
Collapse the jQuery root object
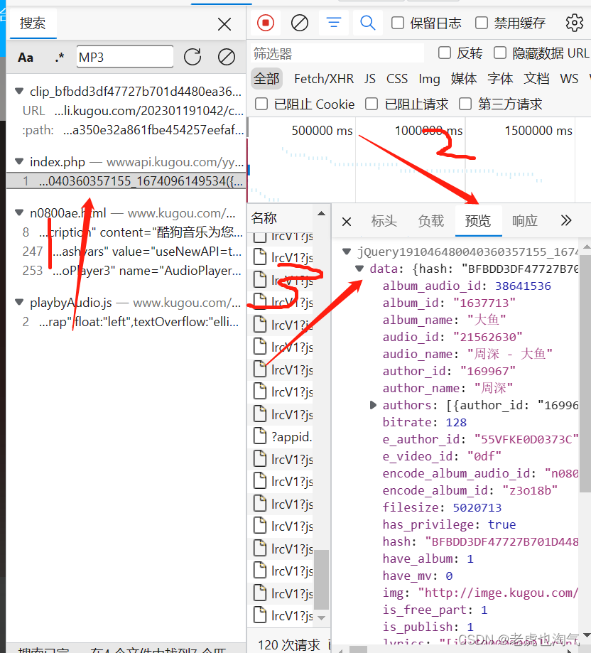point(346,251)
